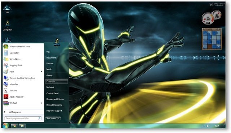The image size is (231, 133).
Task: Click All Programs label
Action: pyautogui.click(x=15, y=112)
